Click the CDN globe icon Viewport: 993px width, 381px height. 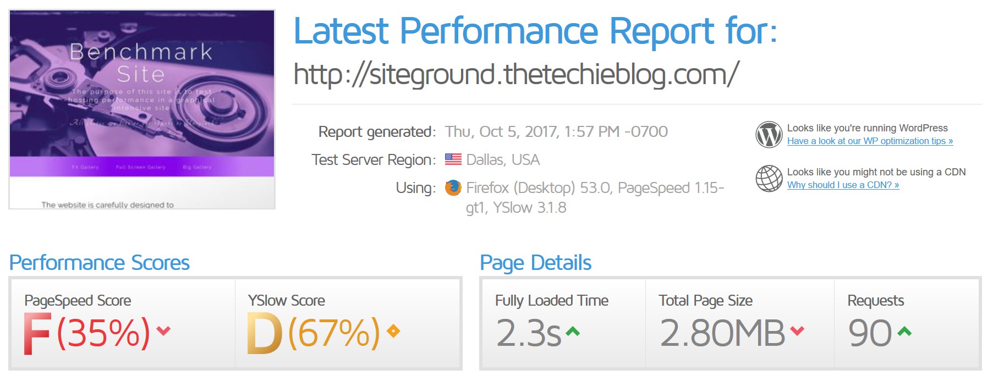(x=769, y=179)
